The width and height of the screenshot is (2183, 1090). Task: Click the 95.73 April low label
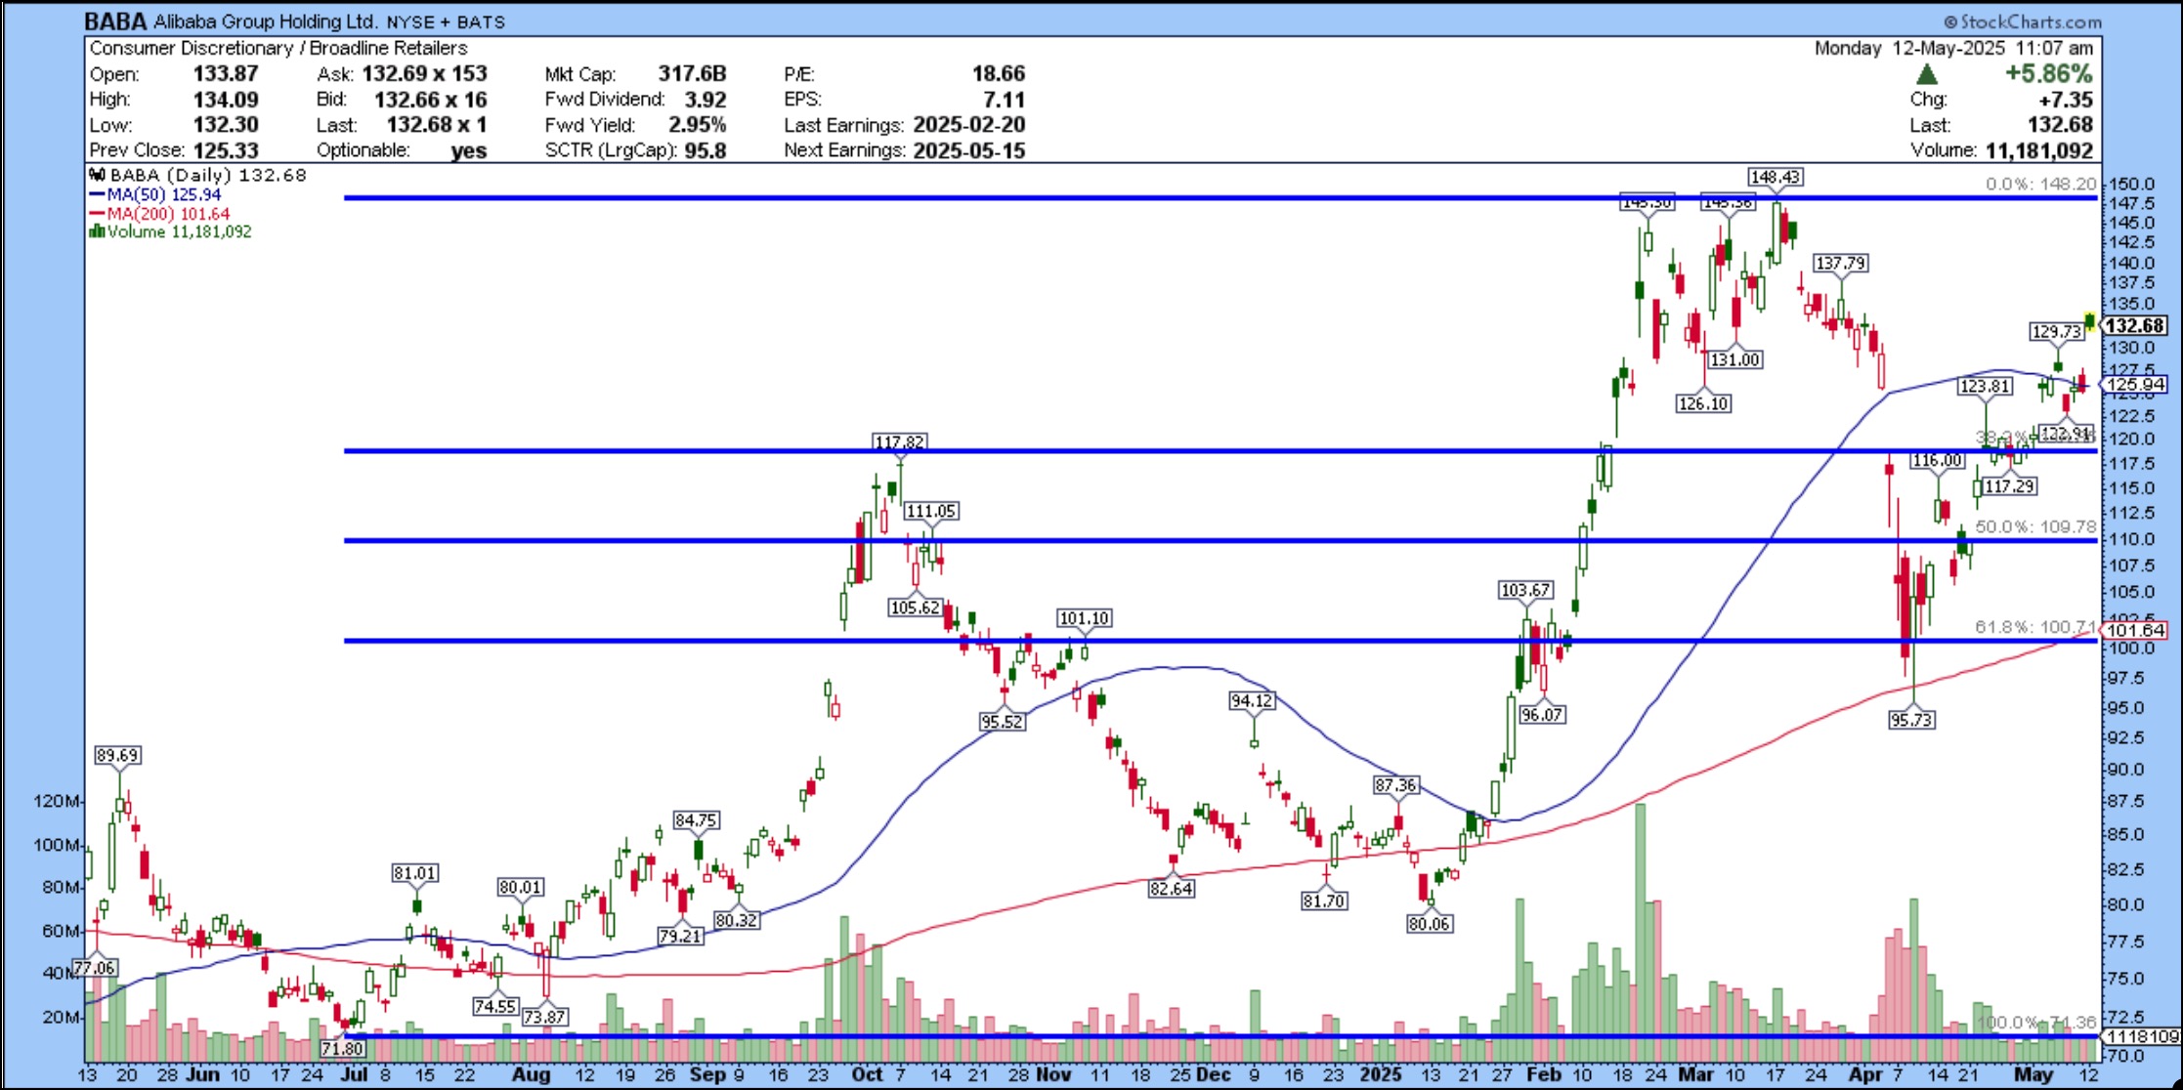pos(1911,719)
